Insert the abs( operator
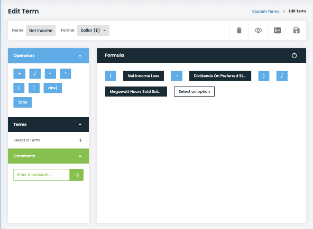The width and height of the screenshot is (313, 229). (53, 88)
